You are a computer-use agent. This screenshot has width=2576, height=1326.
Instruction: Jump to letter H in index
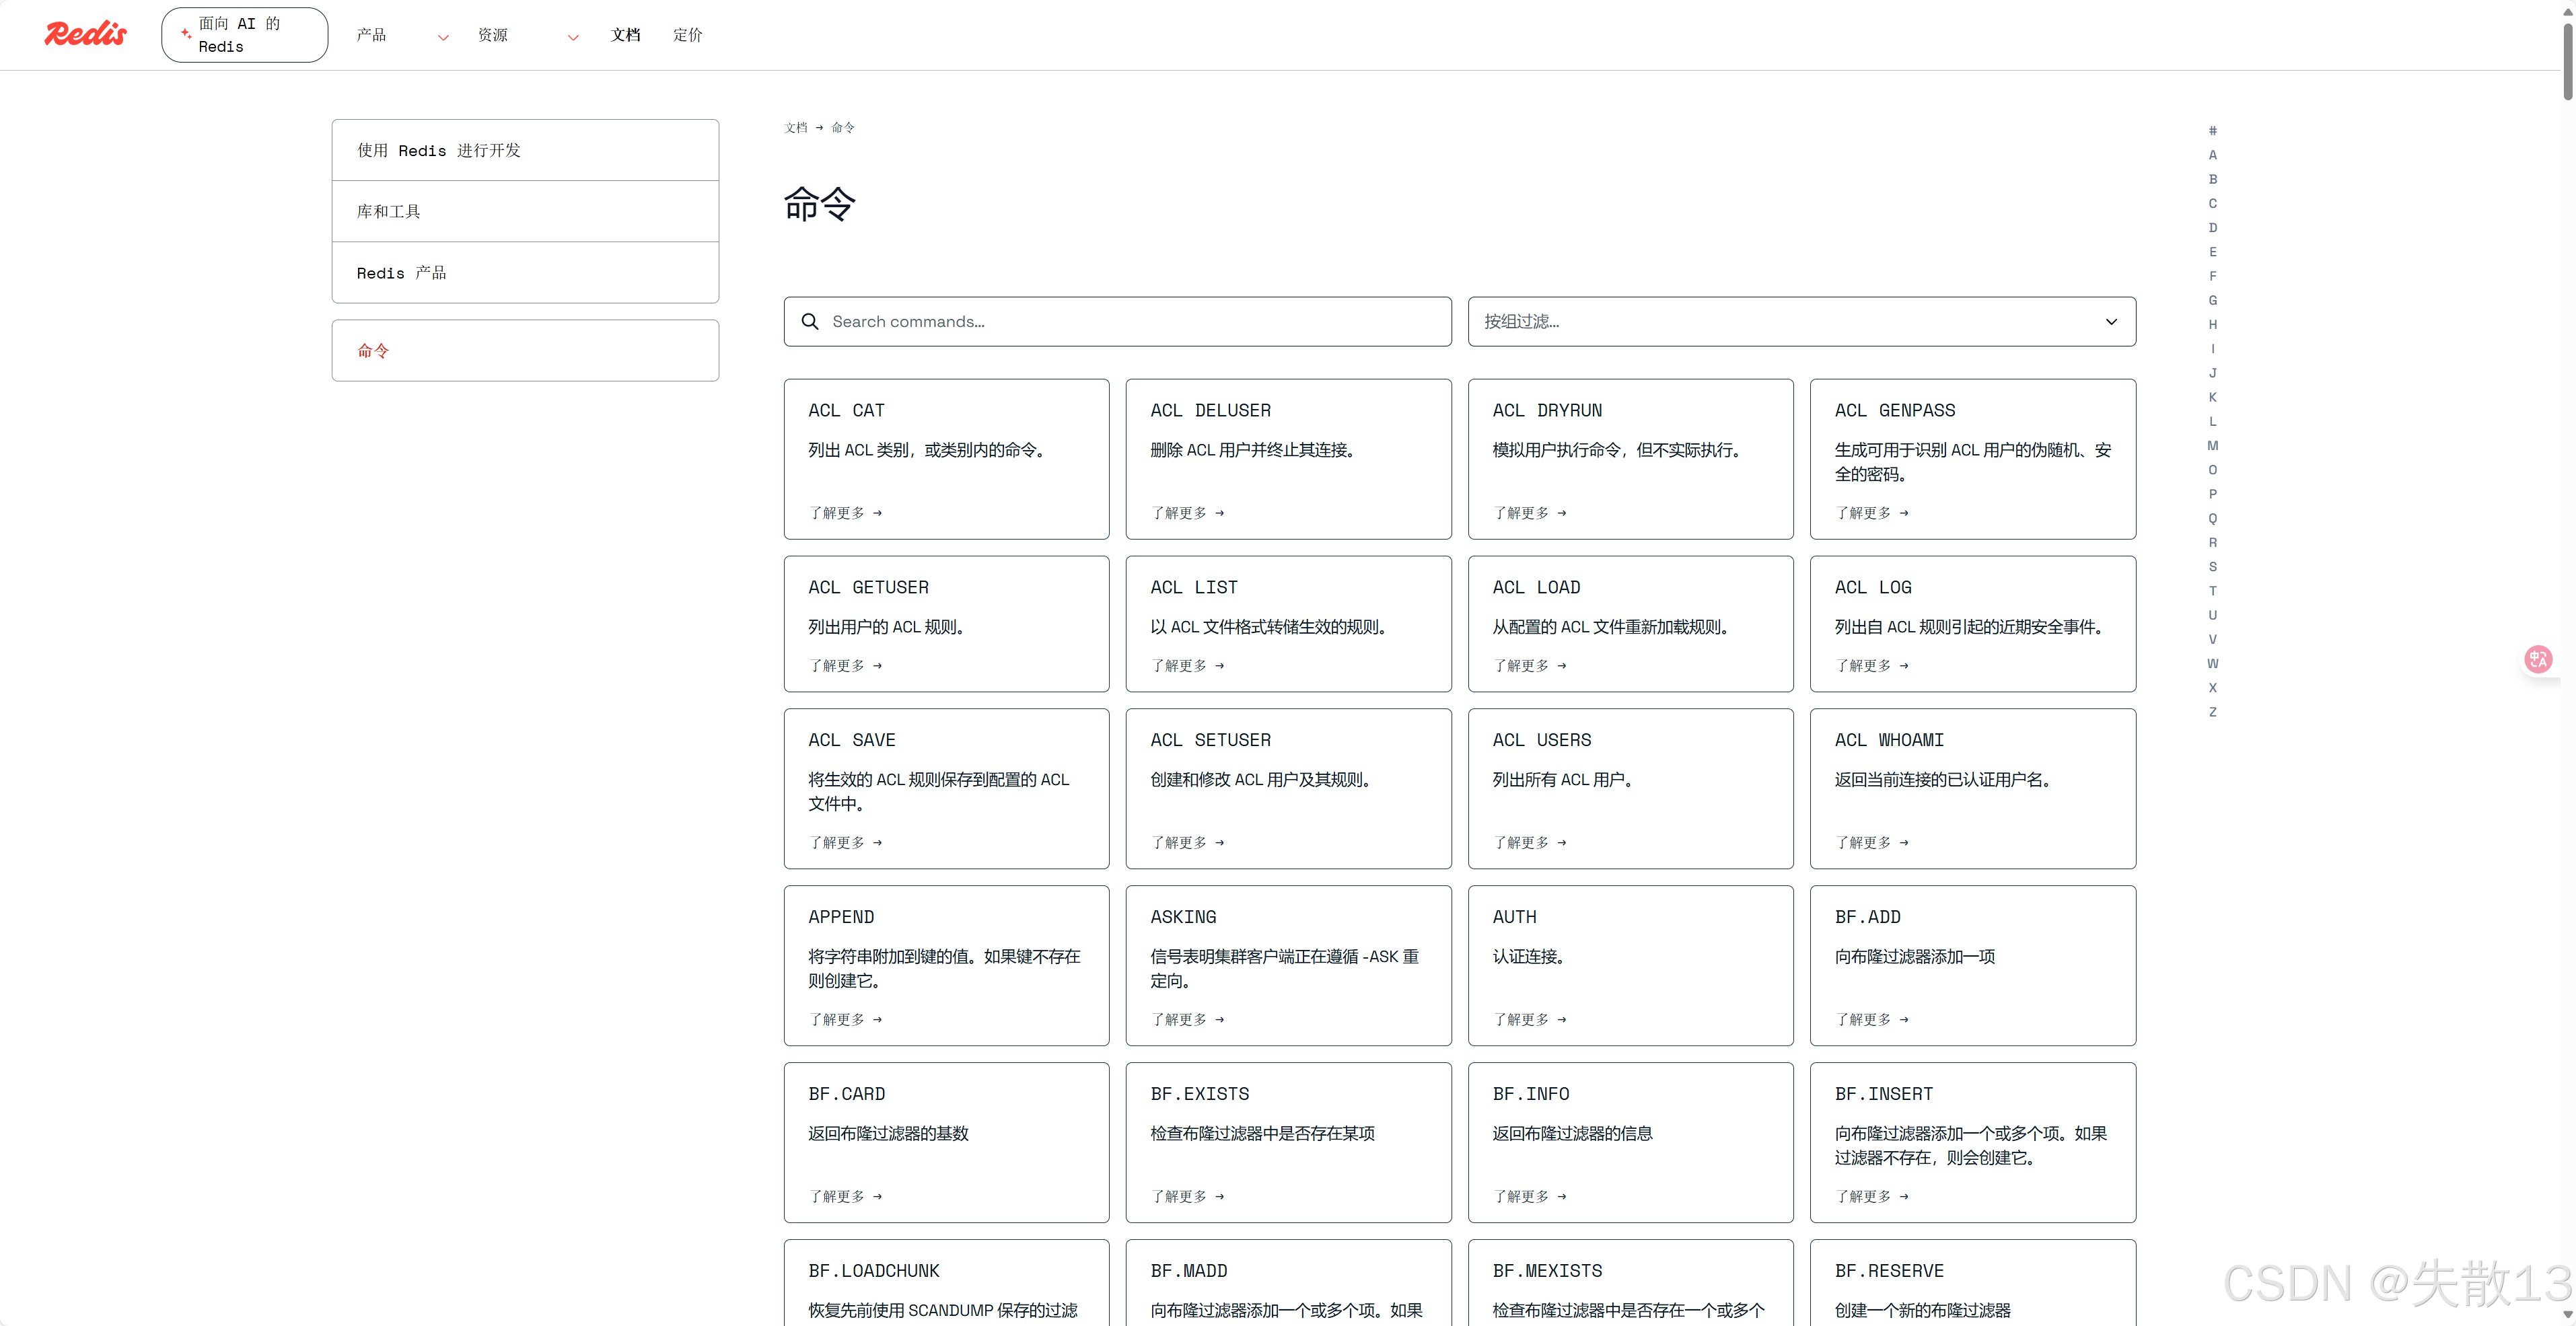coord(2212,325)
